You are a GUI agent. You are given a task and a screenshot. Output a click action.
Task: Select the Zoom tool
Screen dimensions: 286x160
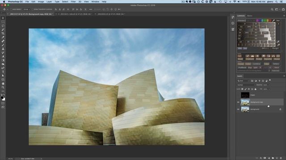[3, 87]
